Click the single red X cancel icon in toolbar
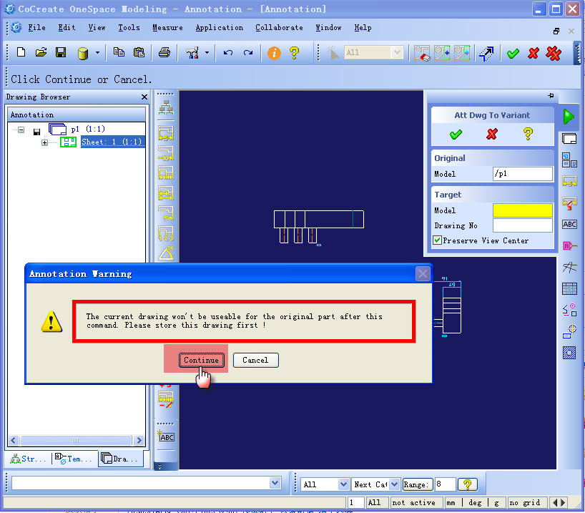585x513 pixels. tap(534, 53)
